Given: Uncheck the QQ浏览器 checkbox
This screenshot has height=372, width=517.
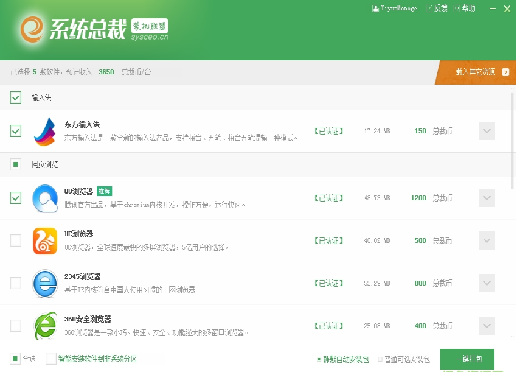Looking at the screenshot, I should 16,198.
